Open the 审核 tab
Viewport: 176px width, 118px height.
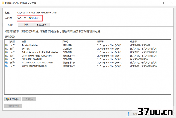pyautogui.click(x=26, y=25)
